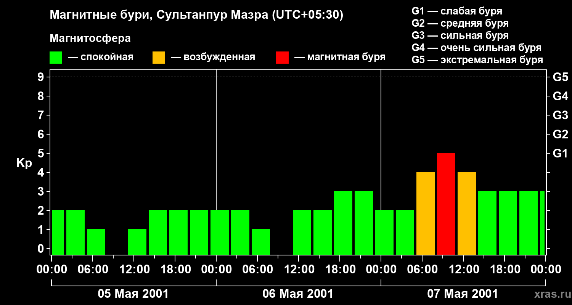The height and width of the screenshot is (305, 572).
Task: Click 'G1 — слабая буря' legend line
Action: tap(457, 11)
